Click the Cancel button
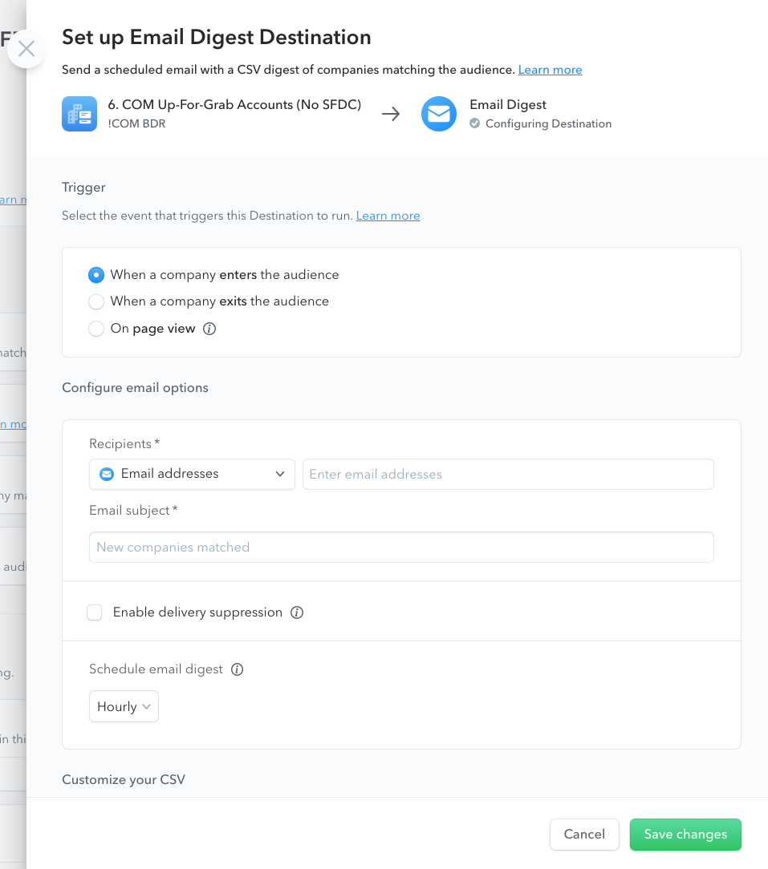The height and width of the screenshot is (869, 768). [584, 835]
